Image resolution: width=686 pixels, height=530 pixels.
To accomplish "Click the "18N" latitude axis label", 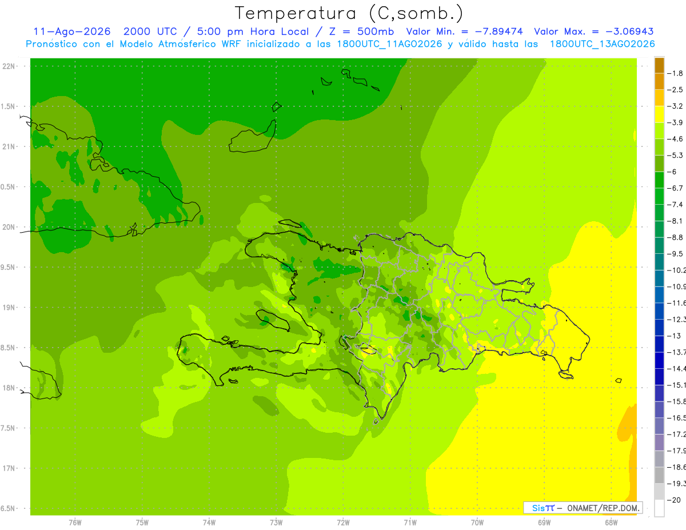I will (x=9, y=388).
